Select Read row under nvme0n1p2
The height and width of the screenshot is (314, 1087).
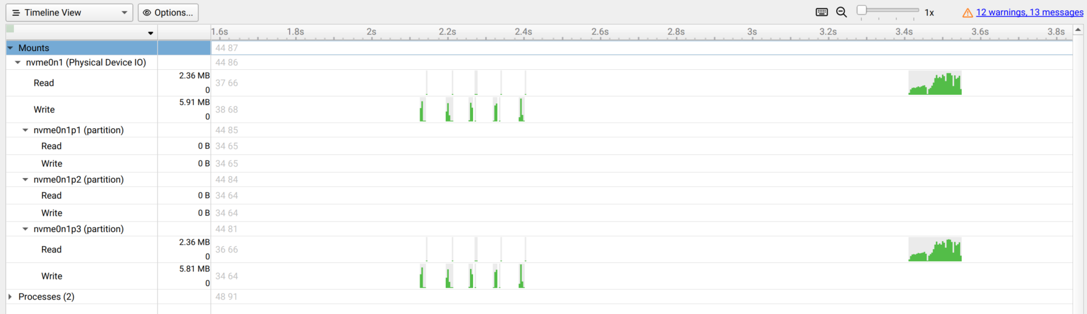point(52,196)
